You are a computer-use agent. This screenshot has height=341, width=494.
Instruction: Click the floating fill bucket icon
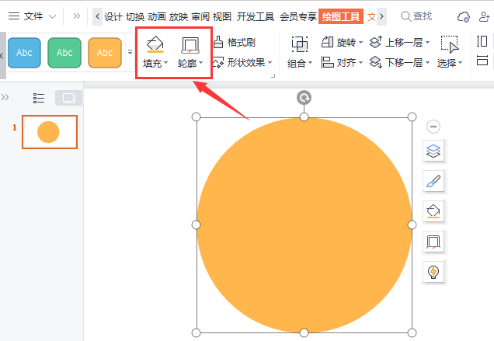[x=433, y=211]
